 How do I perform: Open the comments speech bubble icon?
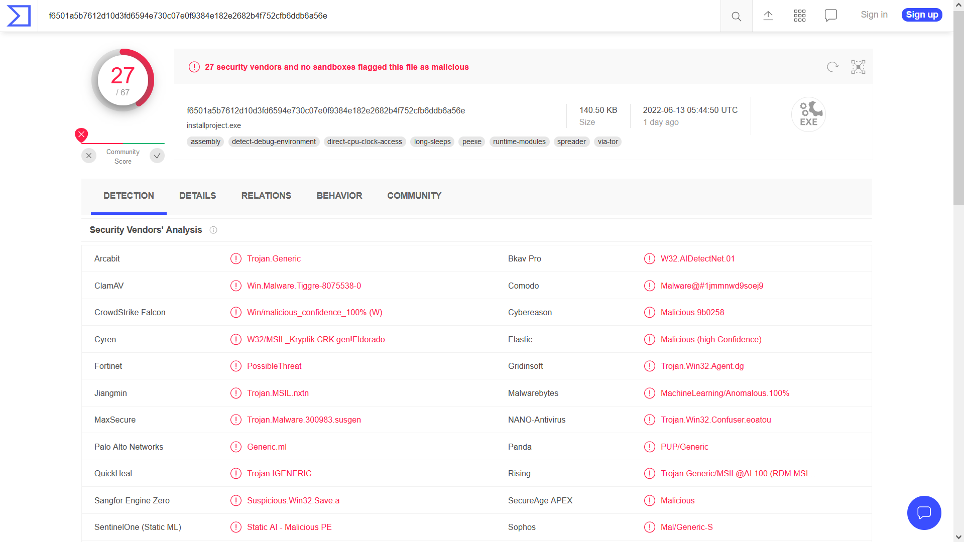pos(831,16)
